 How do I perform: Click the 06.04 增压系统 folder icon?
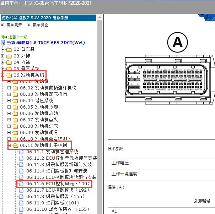point(15,101)
